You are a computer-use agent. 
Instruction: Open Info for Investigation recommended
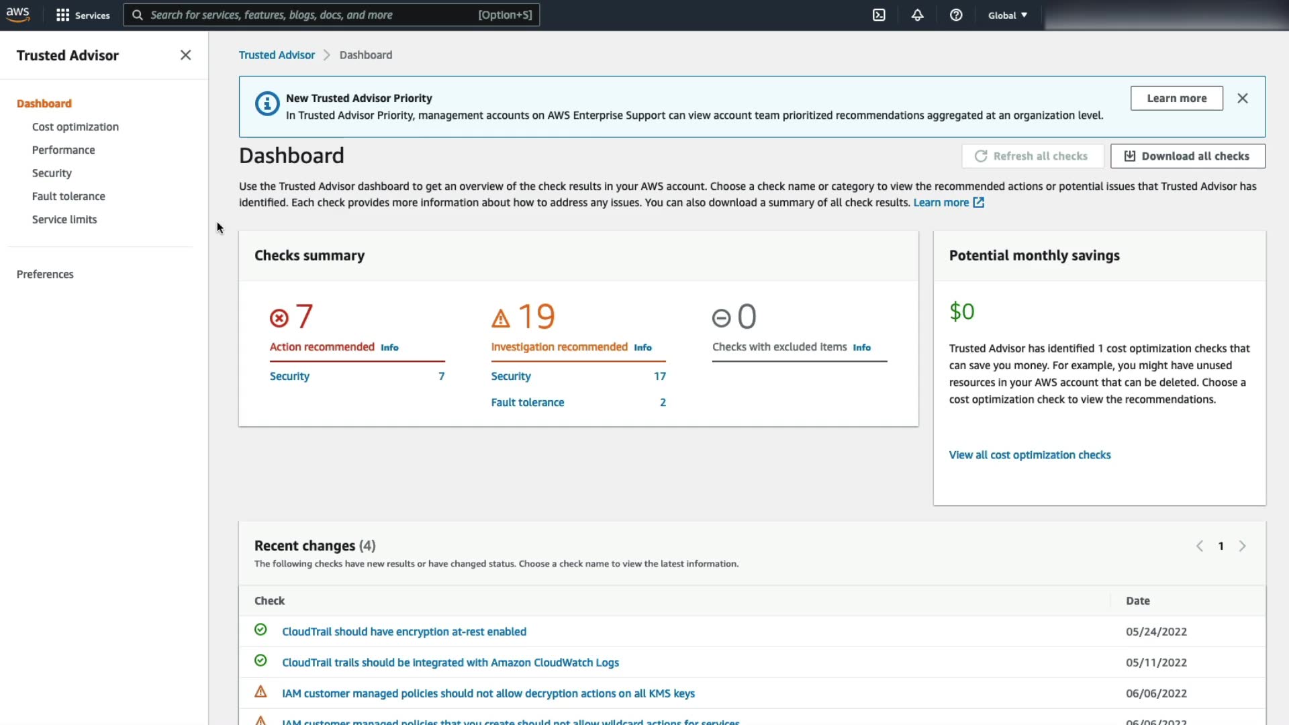[642, 348]
